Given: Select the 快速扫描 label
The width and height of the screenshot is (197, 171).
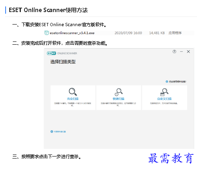Looking at the screenshot, I should [118, 99].
